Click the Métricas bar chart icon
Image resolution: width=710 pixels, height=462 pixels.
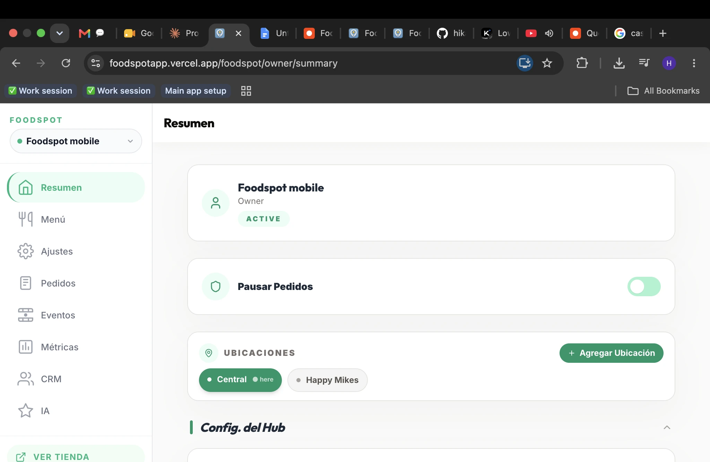click(x=26, y=347)
